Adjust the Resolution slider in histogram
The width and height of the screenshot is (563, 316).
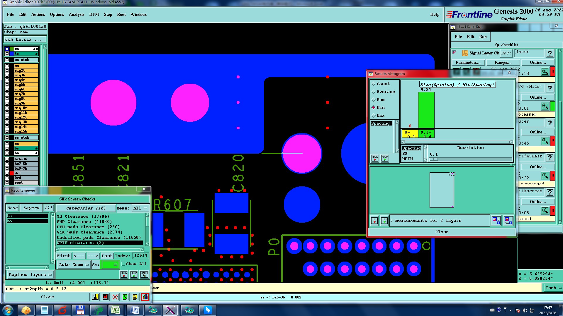point(434,159)
